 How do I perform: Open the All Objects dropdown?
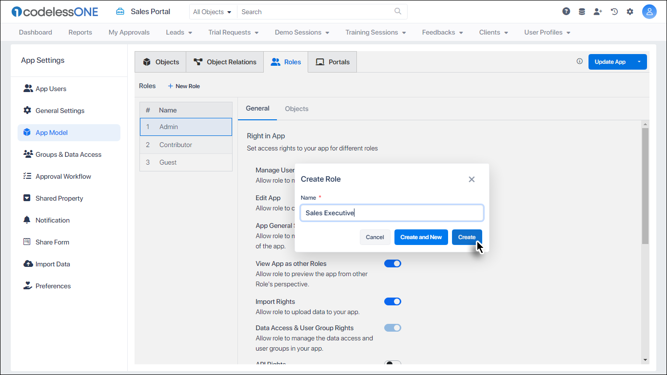tap(213, 11)
